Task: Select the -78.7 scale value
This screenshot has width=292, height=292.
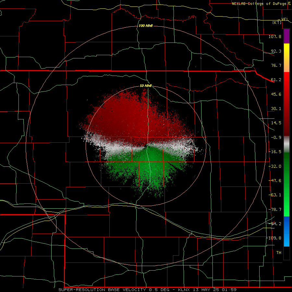Action: [x=275, y=210]
